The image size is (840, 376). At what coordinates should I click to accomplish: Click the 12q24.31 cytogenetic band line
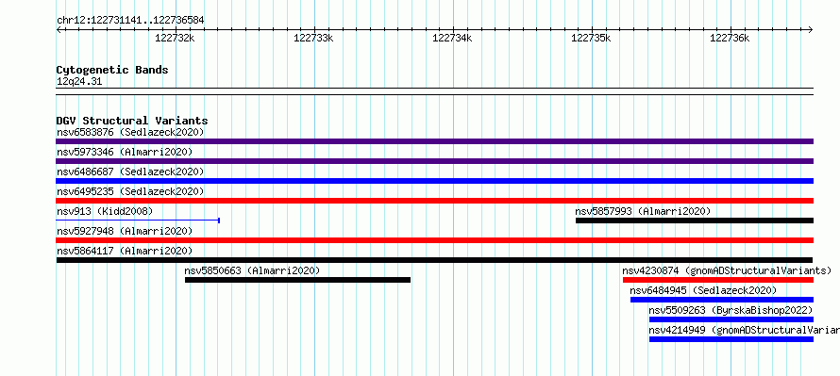pyautogui.click(x=434, y=91)
